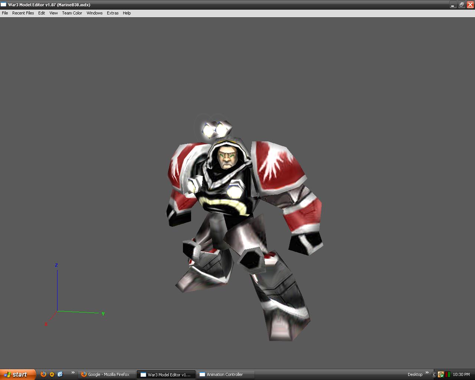Close the War3 Model Editor window

point(470,5)
